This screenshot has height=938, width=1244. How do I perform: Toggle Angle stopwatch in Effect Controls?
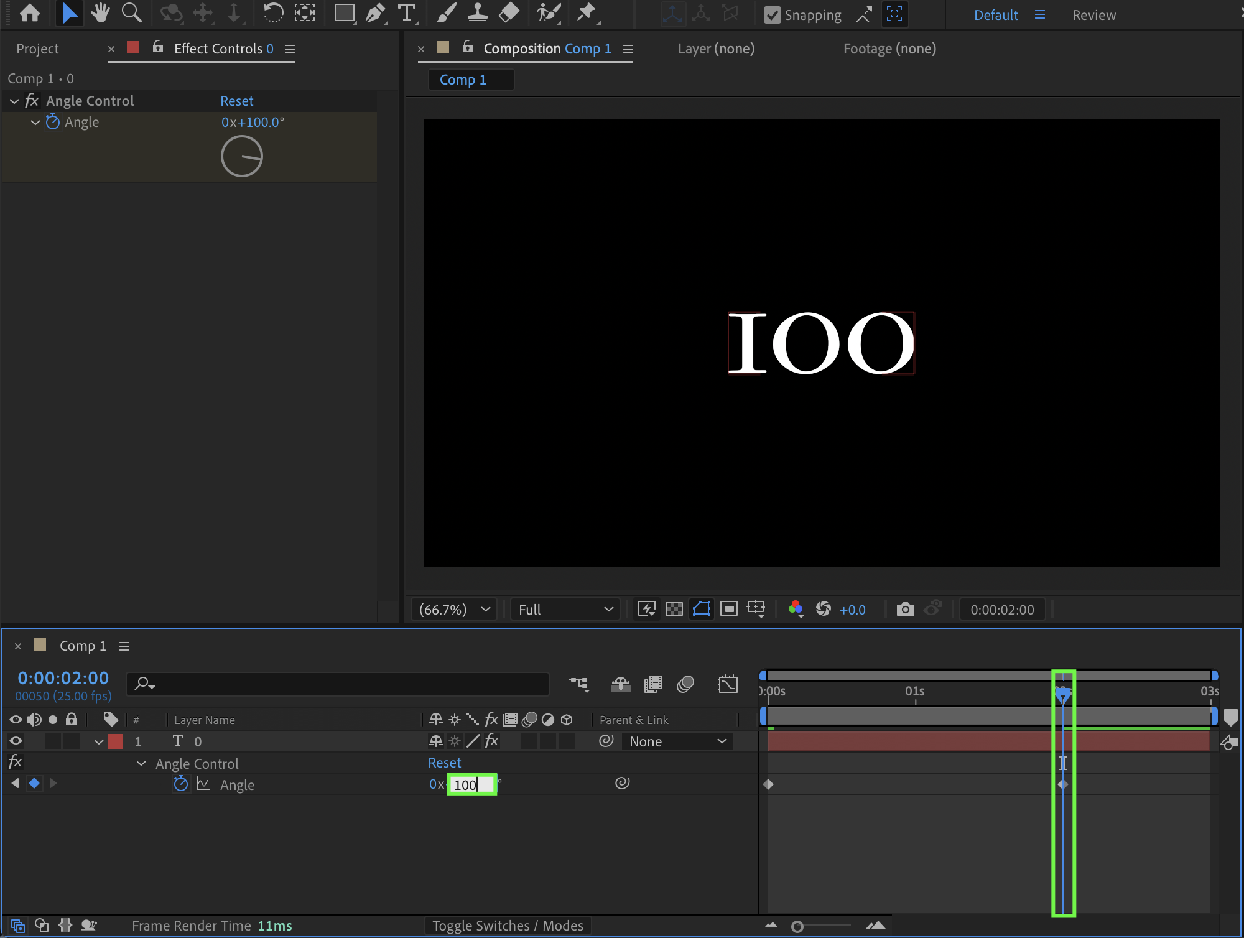pyautogui.click(x=53, y=122)
